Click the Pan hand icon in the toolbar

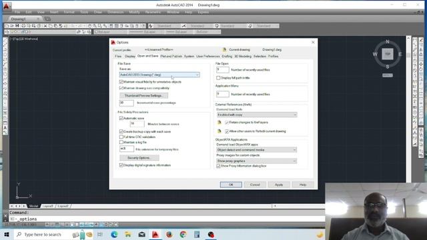pyautogui.click(x=89, y=26)
